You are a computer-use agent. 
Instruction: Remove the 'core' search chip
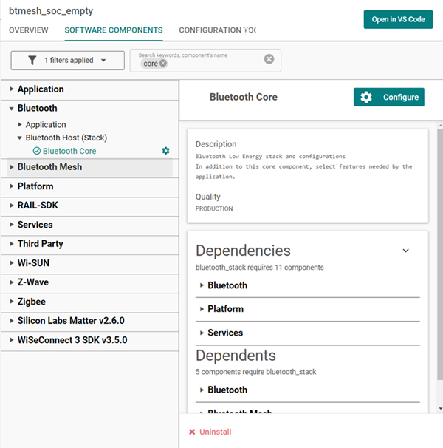163,64
